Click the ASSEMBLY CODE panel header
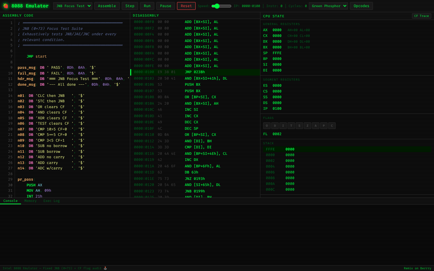The height and width of the screenshot is (271, 434). click(65, 16)
